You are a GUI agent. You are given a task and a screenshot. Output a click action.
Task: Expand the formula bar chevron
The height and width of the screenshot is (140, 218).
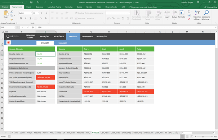coord(216,27)
